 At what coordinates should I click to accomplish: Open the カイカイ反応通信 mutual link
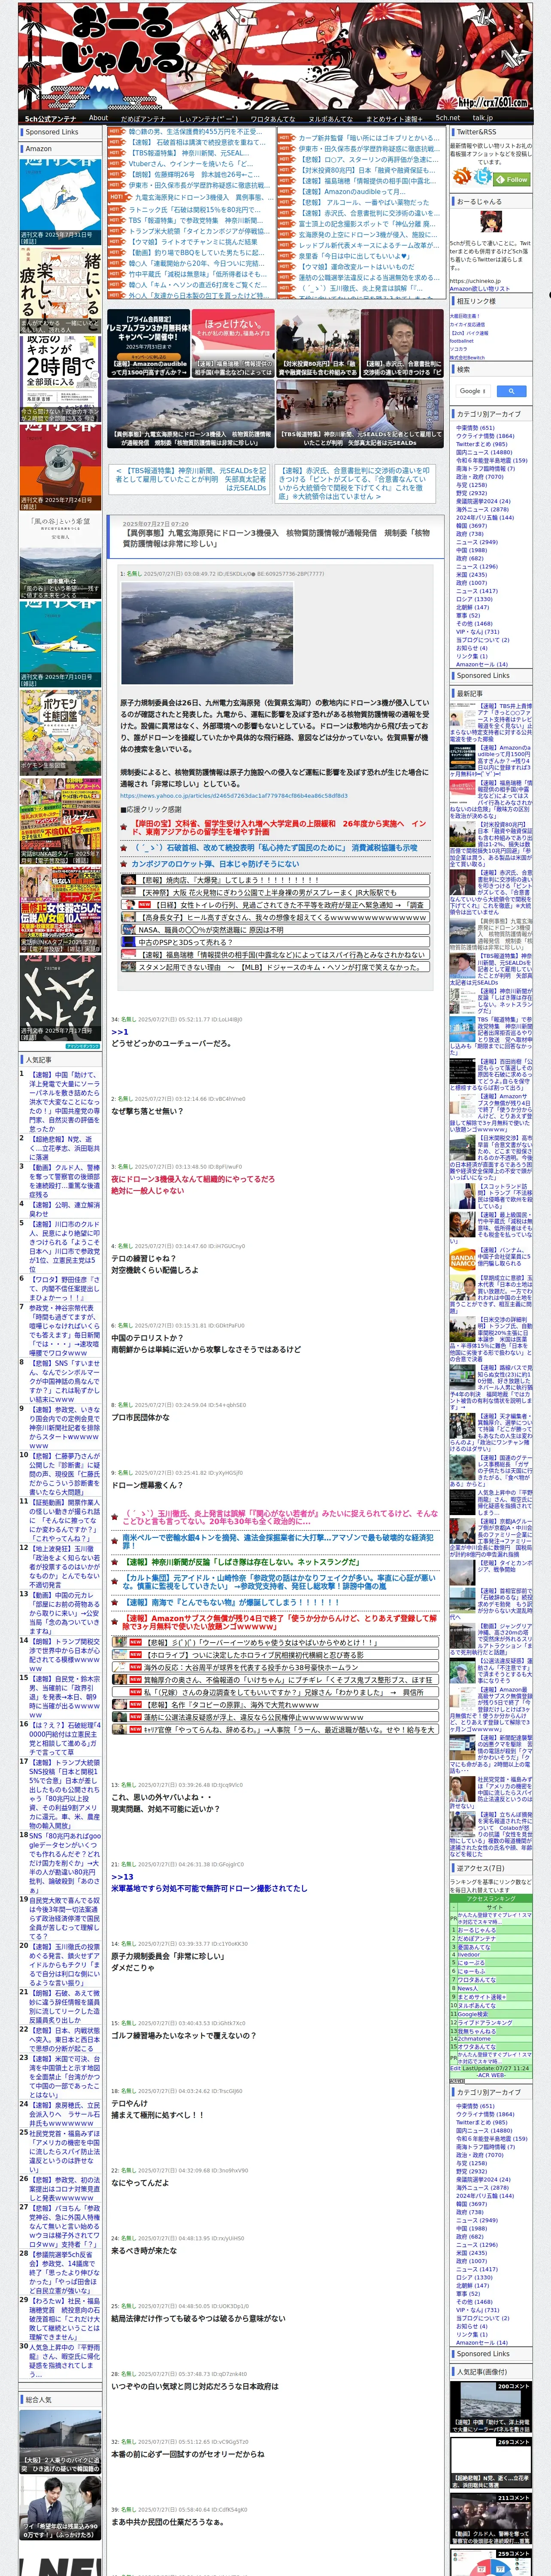467,324
